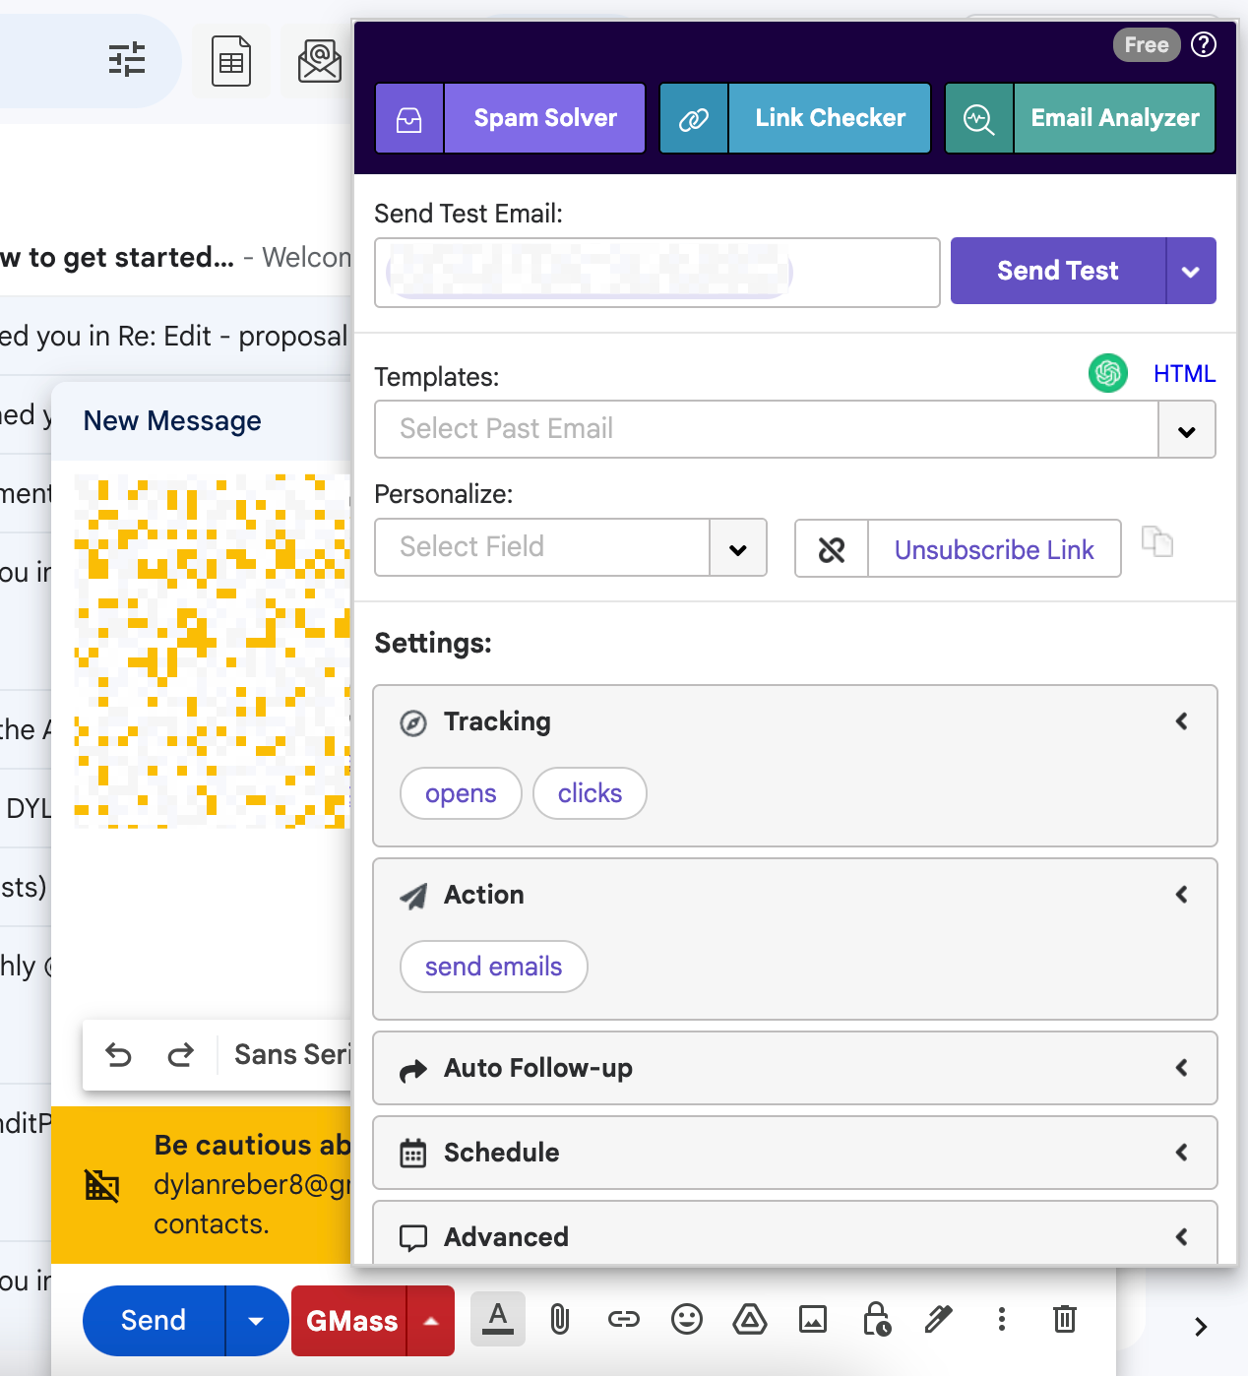
Task: Click the undo arrow in formatting bar
Action: click(118, 1055)
